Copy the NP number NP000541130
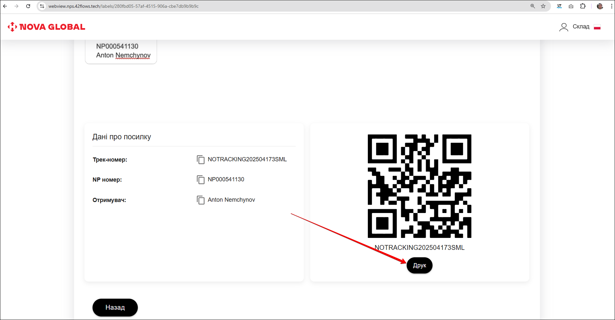Viewport: 615px width, 320px height. (x=201, y=180)
